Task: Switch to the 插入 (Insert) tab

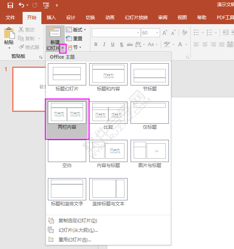Action: click(x=51, y=17)
